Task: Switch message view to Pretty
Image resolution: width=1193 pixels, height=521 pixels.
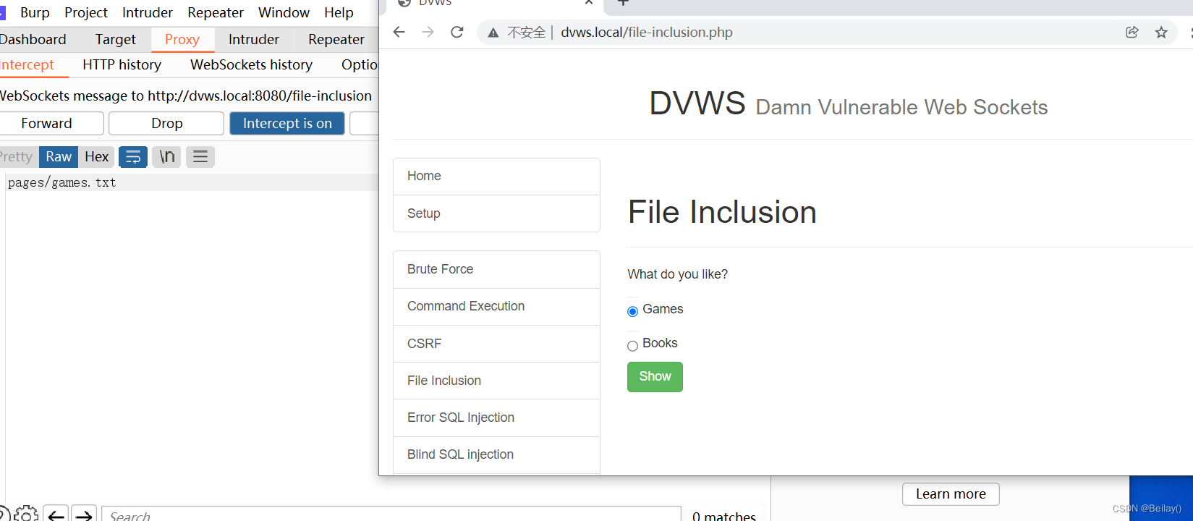Action: 16,156
